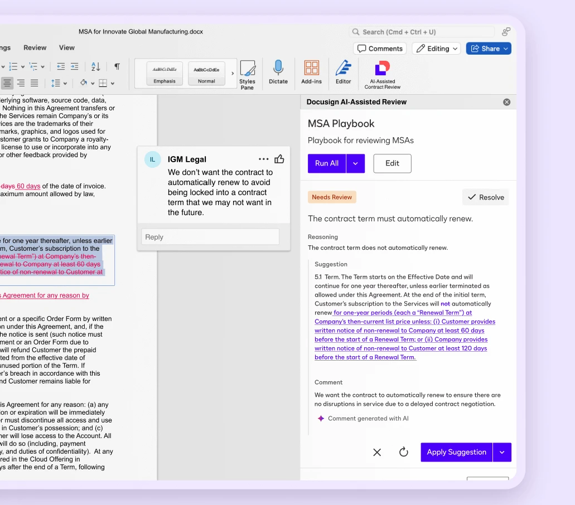Switch to the Review tab
Image resolution: width=575 pixels, height=505 pixels.
click(x=35, y=47)
